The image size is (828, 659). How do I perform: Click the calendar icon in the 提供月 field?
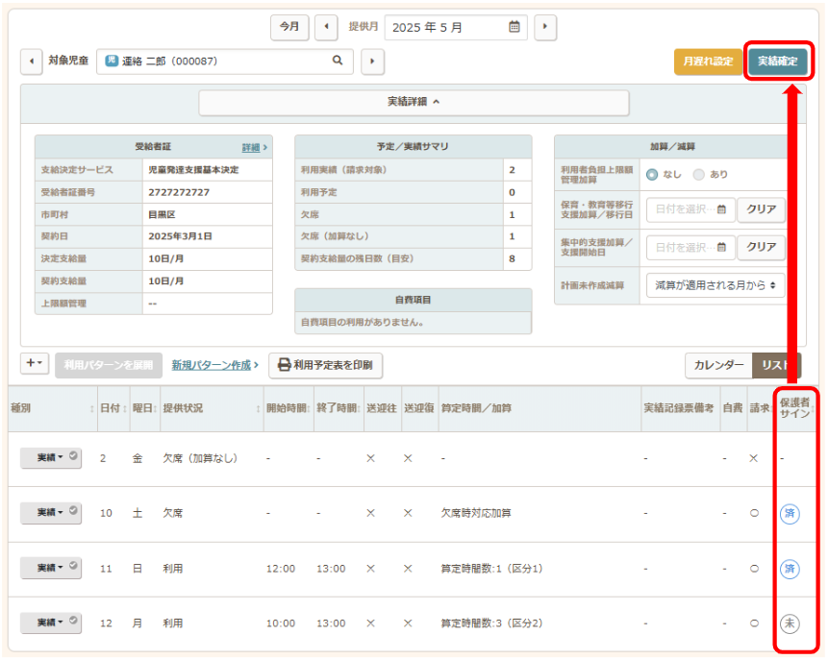pos(514,27)
